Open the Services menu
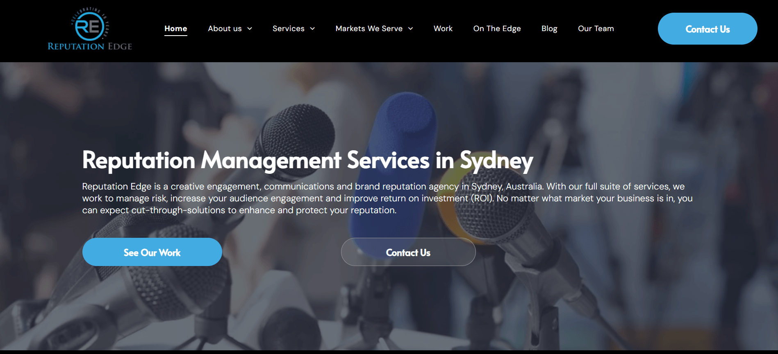The image size is (778, 354). (x=289, y=29)
